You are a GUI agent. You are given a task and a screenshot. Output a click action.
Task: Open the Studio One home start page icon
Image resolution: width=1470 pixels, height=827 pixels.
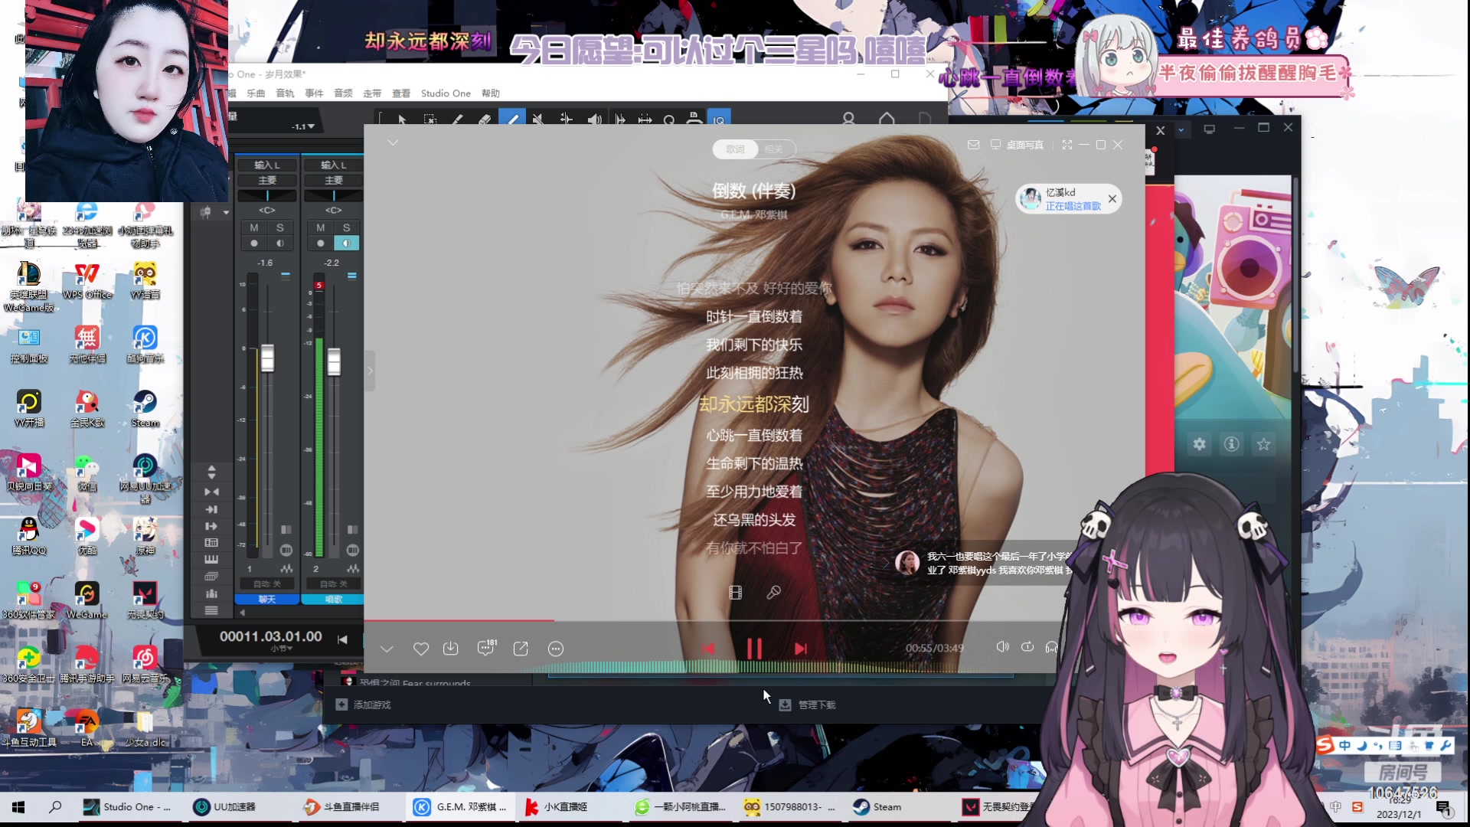click(887, 119)
